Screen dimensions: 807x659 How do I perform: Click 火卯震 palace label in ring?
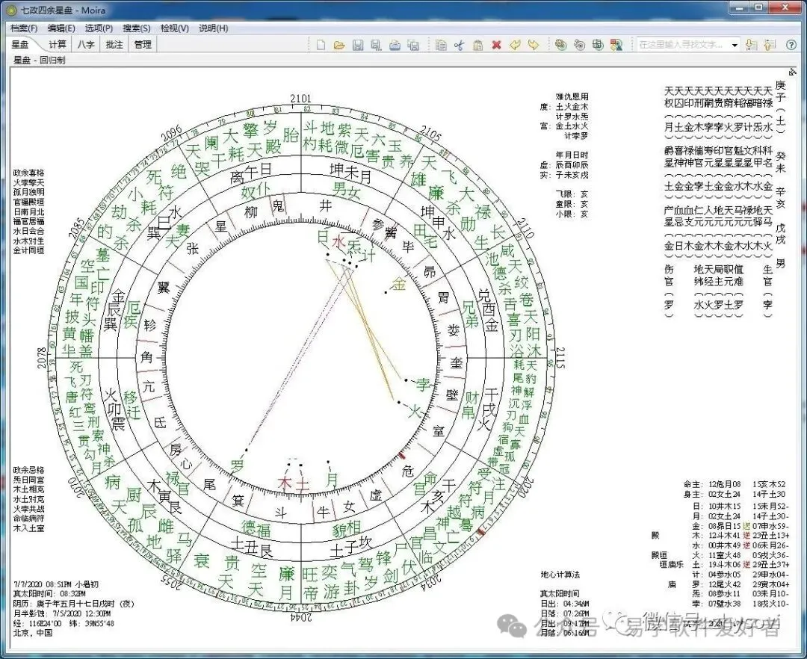[114, 410]
